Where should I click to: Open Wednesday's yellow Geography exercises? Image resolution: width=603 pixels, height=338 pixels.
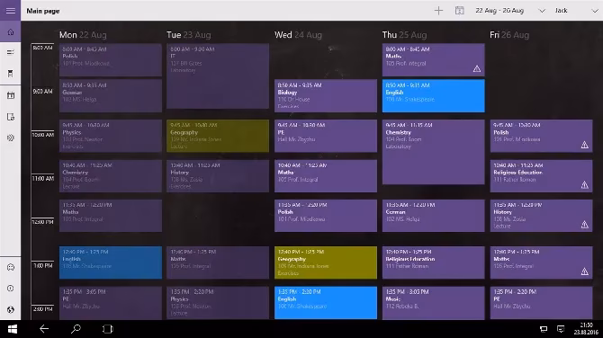tap(326, 262)
